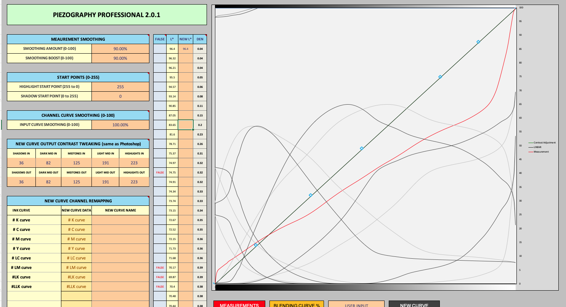Click the SMOOTHING BOOST value 90.00%
This screenshot has height=307, width=566.
120,58
